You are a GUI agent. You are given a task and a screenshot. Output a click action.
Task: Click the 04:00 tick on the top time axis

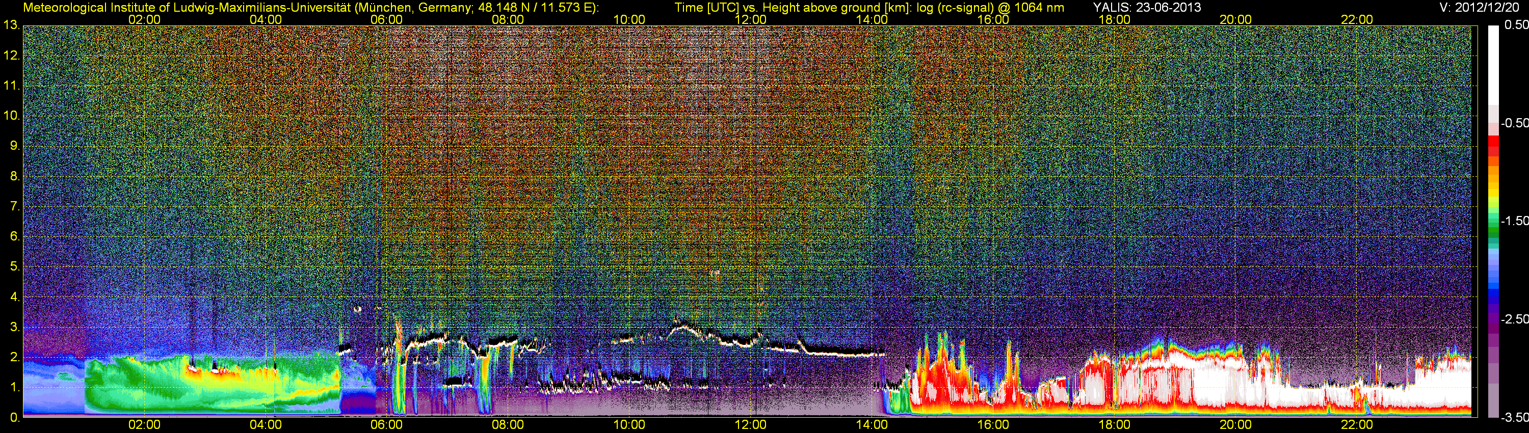(266, 19)
